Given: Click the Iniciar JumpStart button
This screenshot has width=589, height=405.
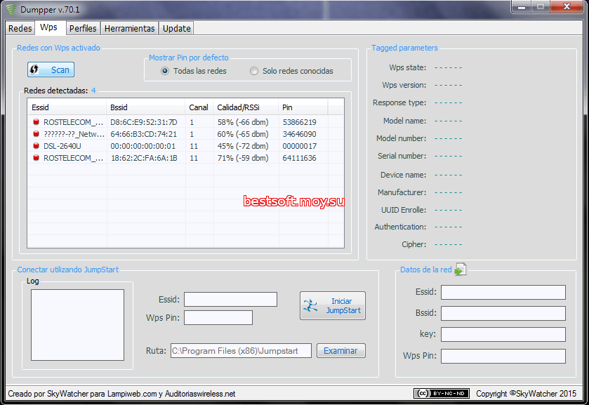Looking at the screenshot, I should (333, 306).
